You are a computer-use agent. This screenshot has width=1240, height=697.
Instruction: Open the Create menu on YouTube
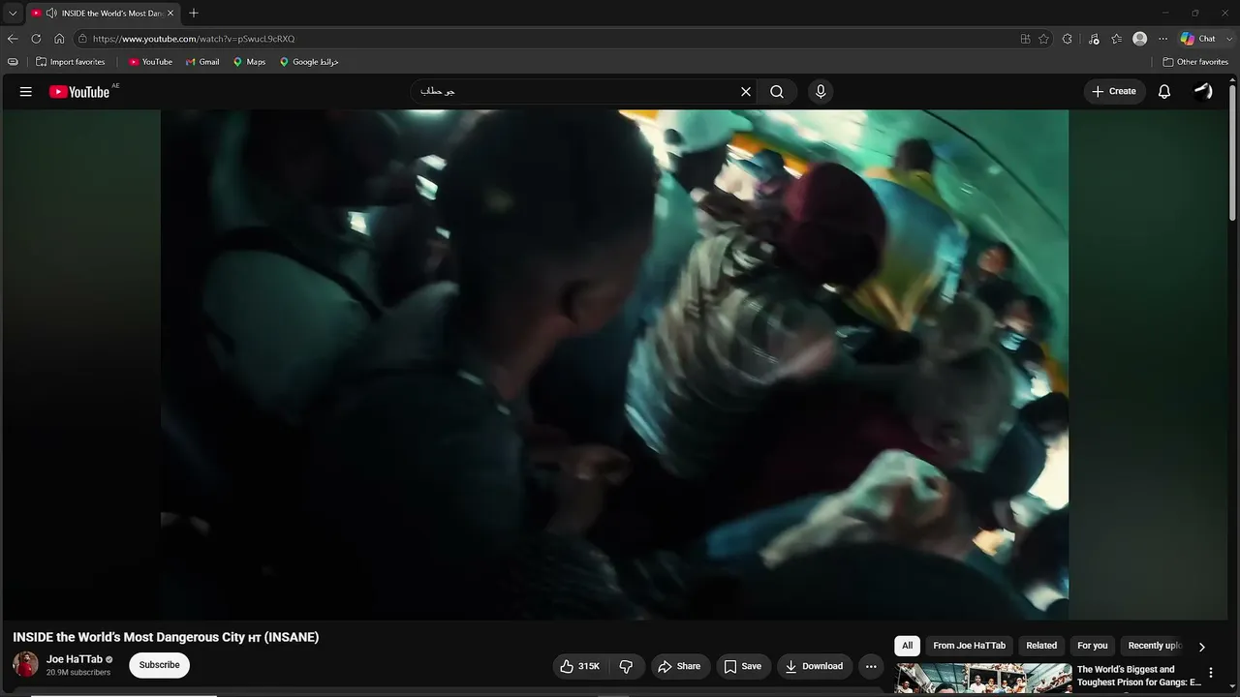pos(1114,92)
